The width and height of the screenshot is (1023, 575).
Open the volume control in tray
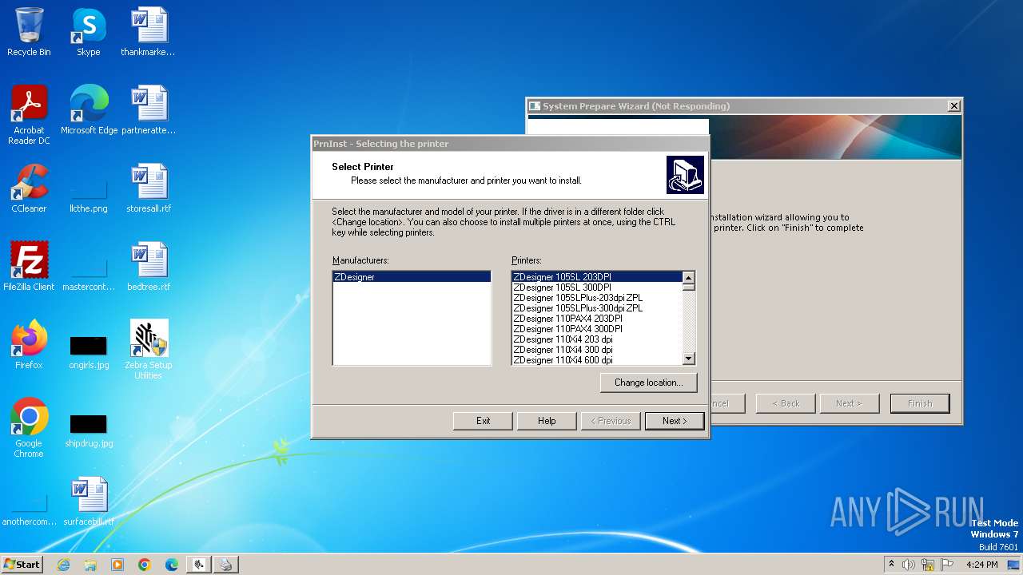click(909, 565)
